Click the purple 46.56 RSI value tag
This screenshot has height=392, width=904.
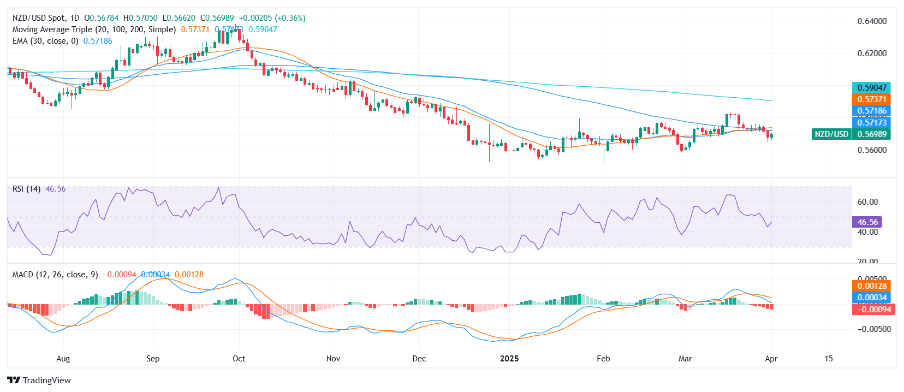pyautogui.click(x=867, y=222)
